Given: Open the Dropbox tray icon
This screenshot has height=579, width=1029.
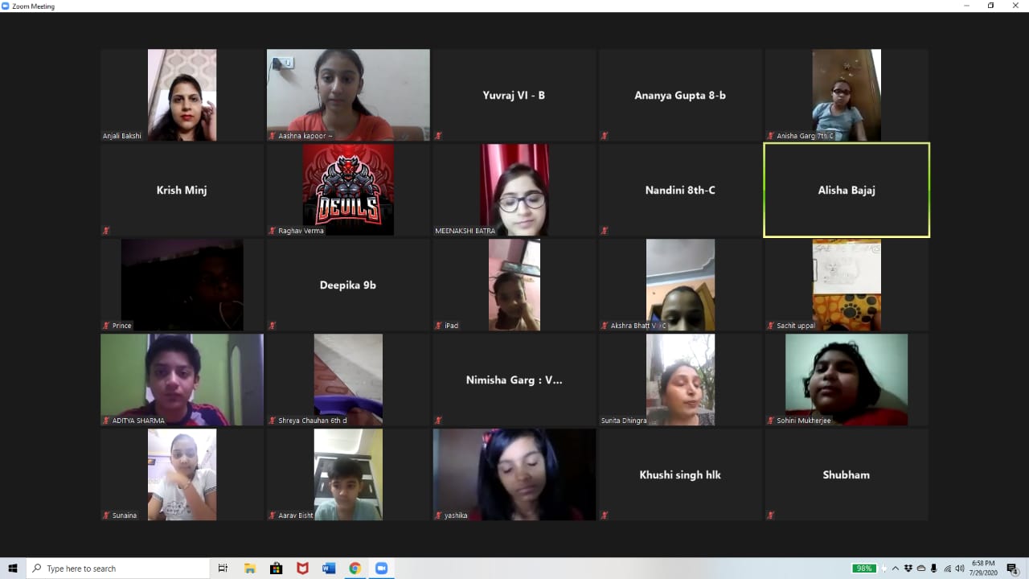Looking at the screenshot, I should pyautogui.click(x=908, y=569).
